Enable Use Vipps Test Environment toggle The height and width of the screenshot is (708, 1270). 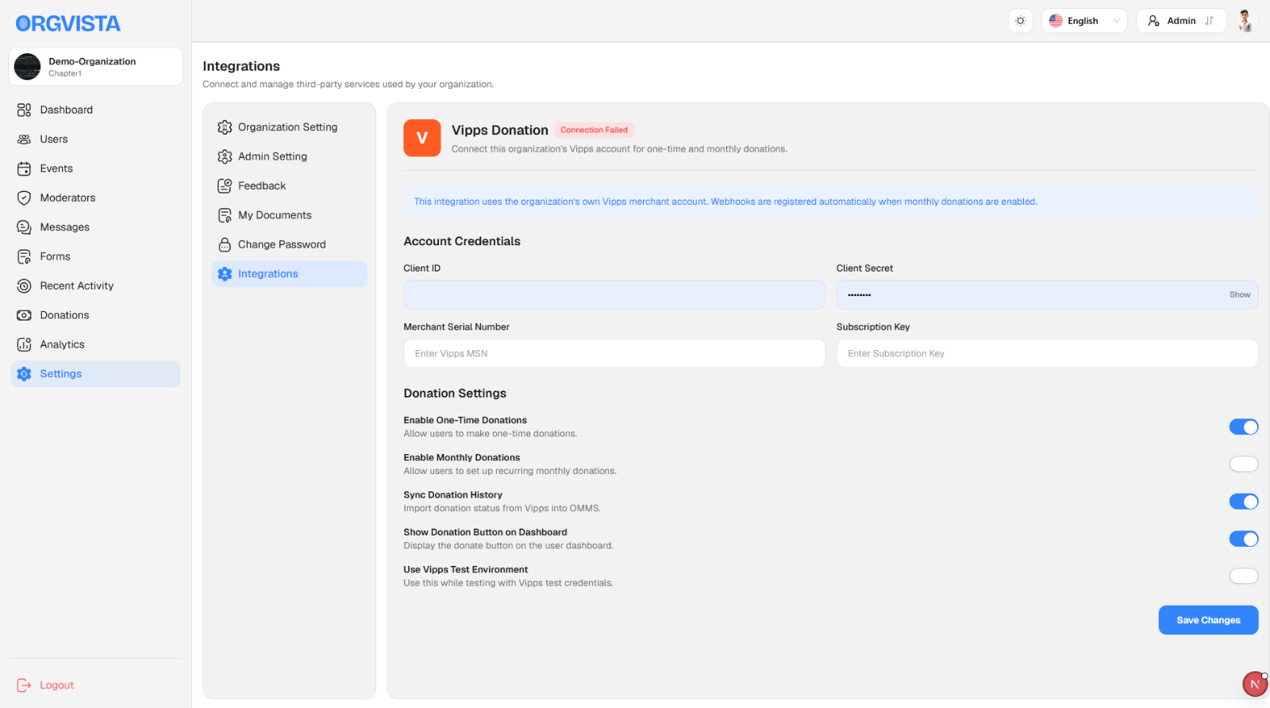(1244, 576)
